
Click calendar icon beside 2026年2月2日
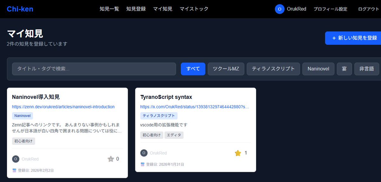coord(14,170)
